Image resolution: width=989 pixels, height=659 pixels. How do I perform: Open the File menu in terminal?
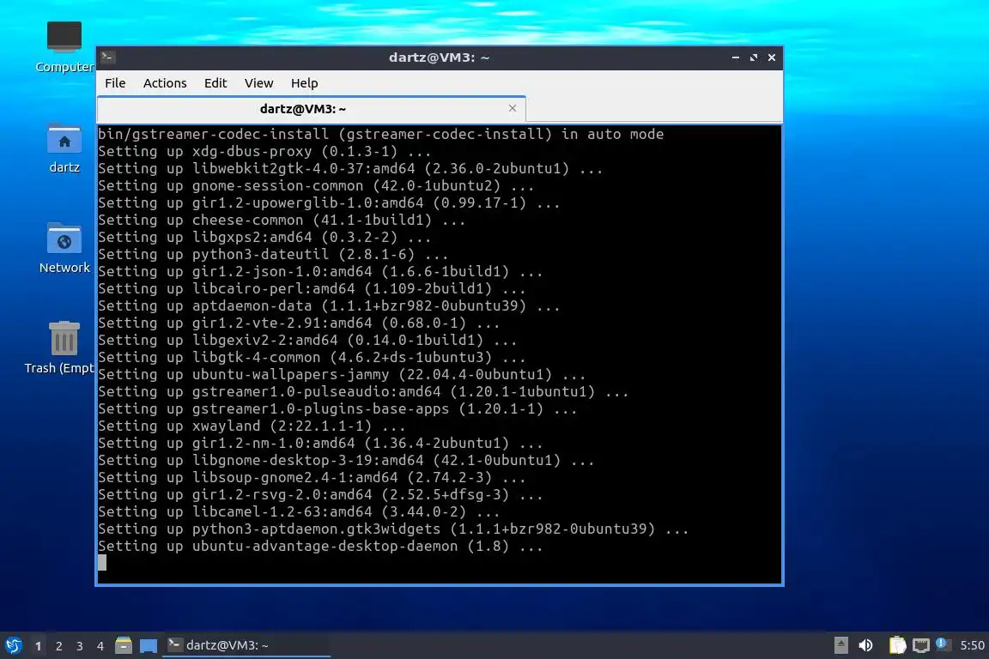pos(115,83)
